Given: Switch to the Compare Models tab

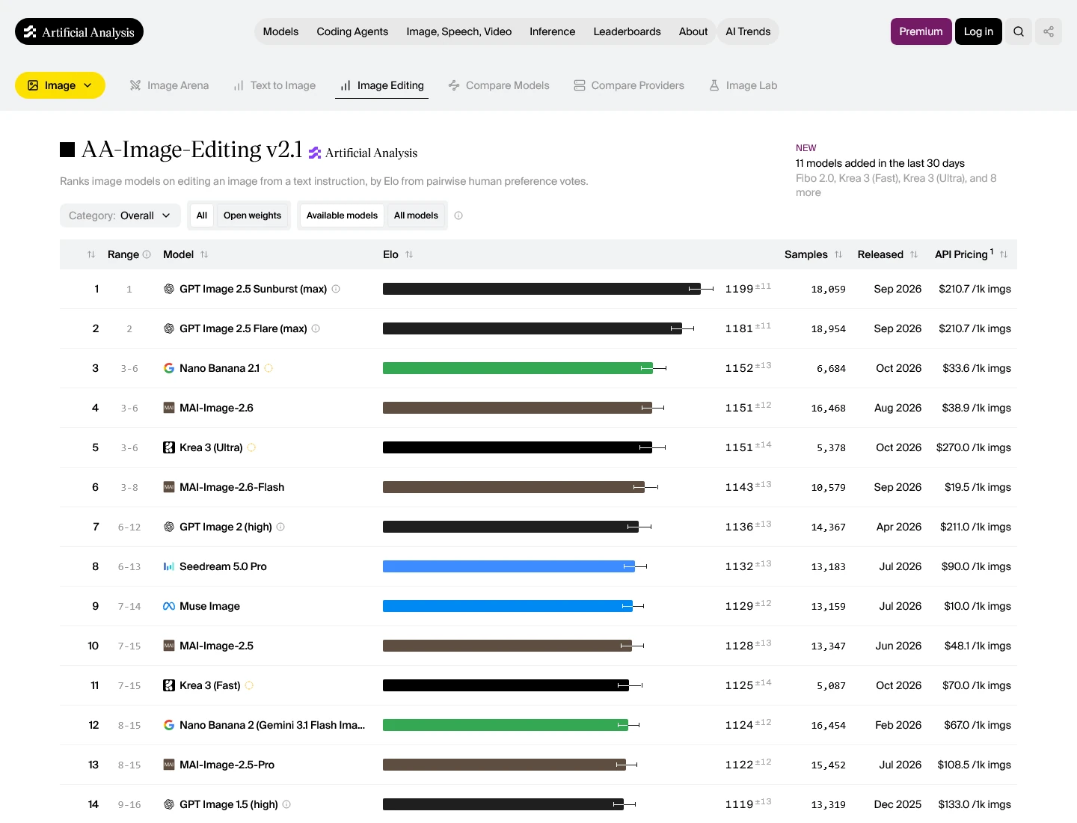Looking at the screenshot, I should [499, 85].
